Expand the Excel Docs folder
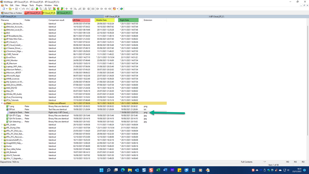The image size is (309, 174). click(2, 57)
